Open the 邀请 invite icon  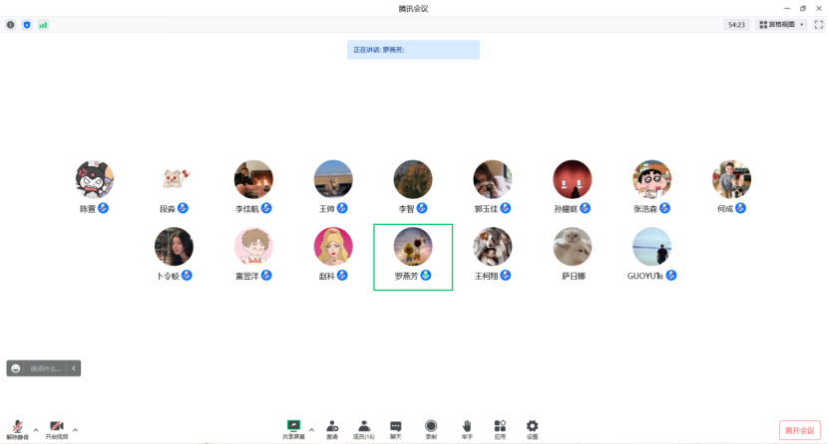(x=331, y=428)
